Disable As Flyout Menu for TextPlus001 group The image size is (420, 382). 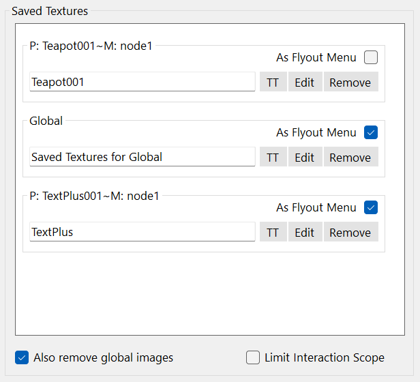[x=371, y=208]
